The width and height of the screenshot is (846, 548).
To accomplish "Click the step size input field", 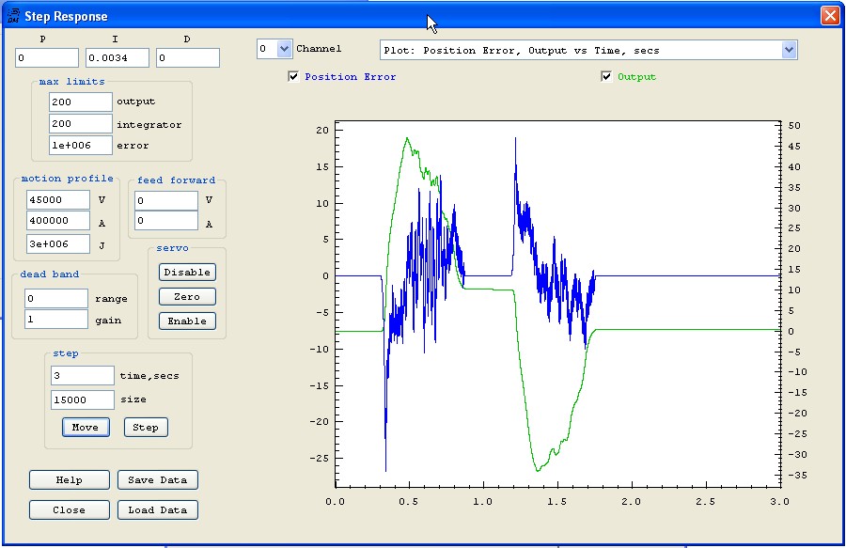I will coord(82,399).
